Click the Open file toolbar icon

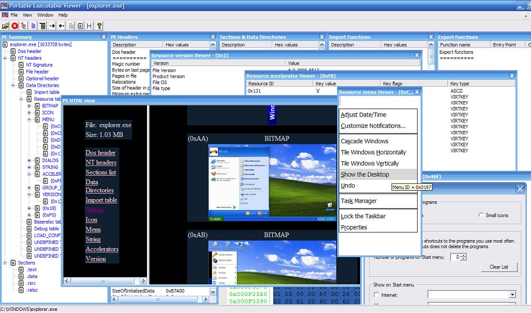pos(5,25)
